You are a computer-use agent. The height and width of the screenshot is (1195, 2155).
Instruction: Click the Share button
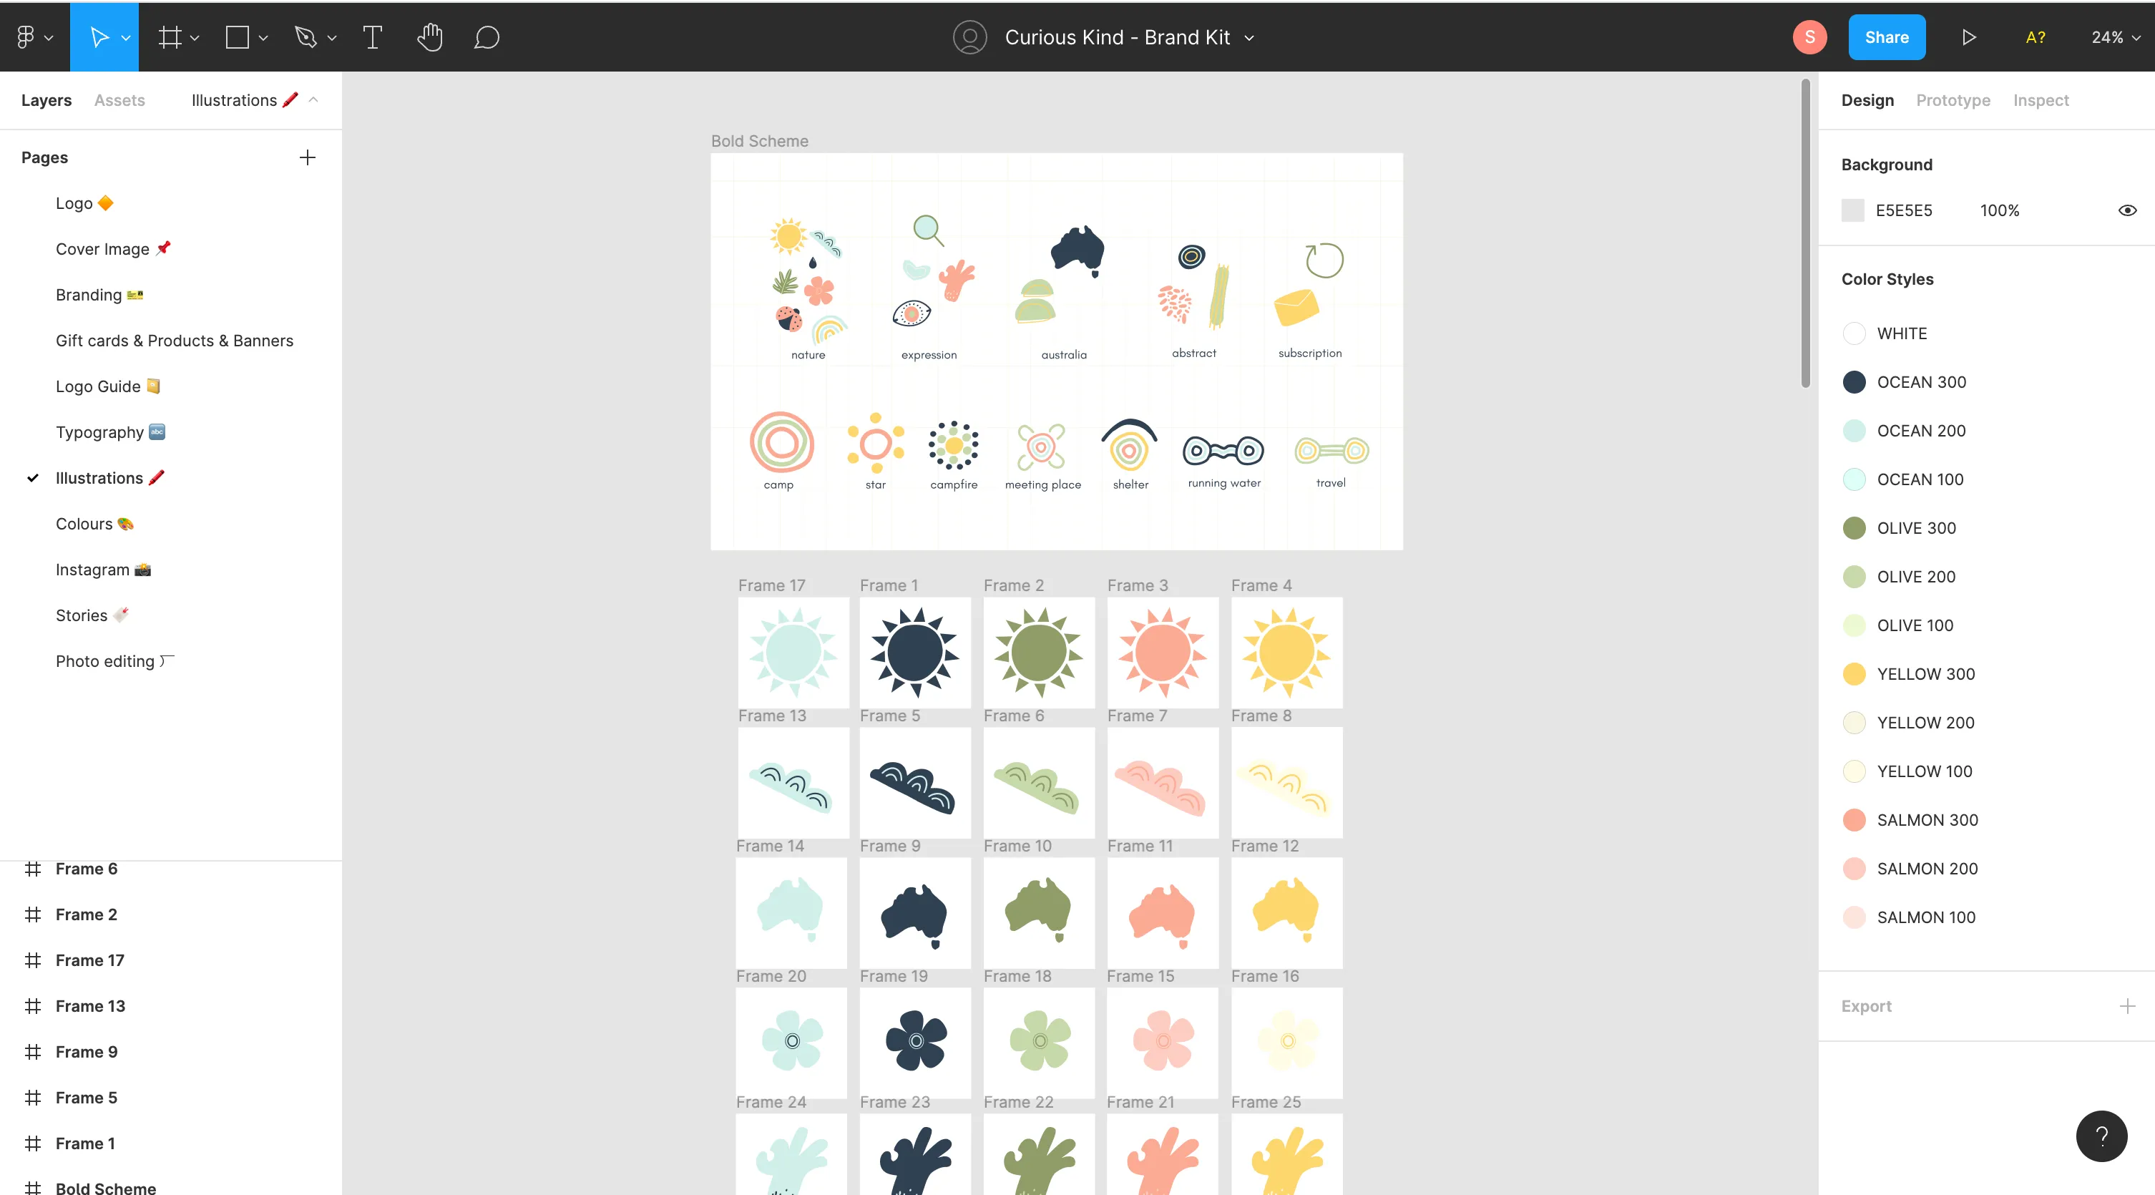tap(1887, 36)
